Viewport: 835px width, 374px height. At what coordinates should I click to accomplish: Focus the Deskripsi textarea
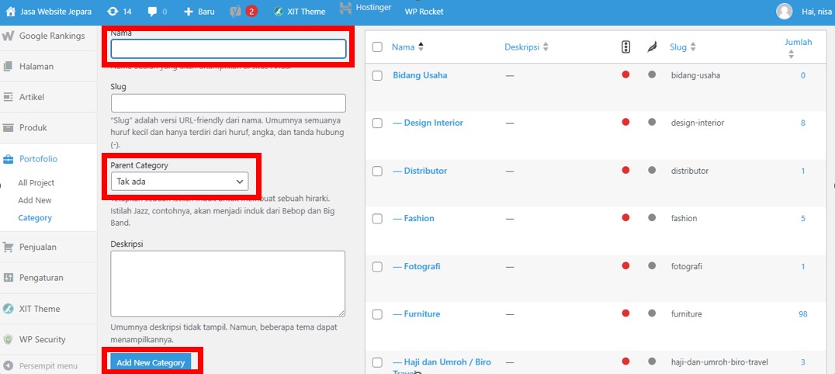tap(228, 284)
